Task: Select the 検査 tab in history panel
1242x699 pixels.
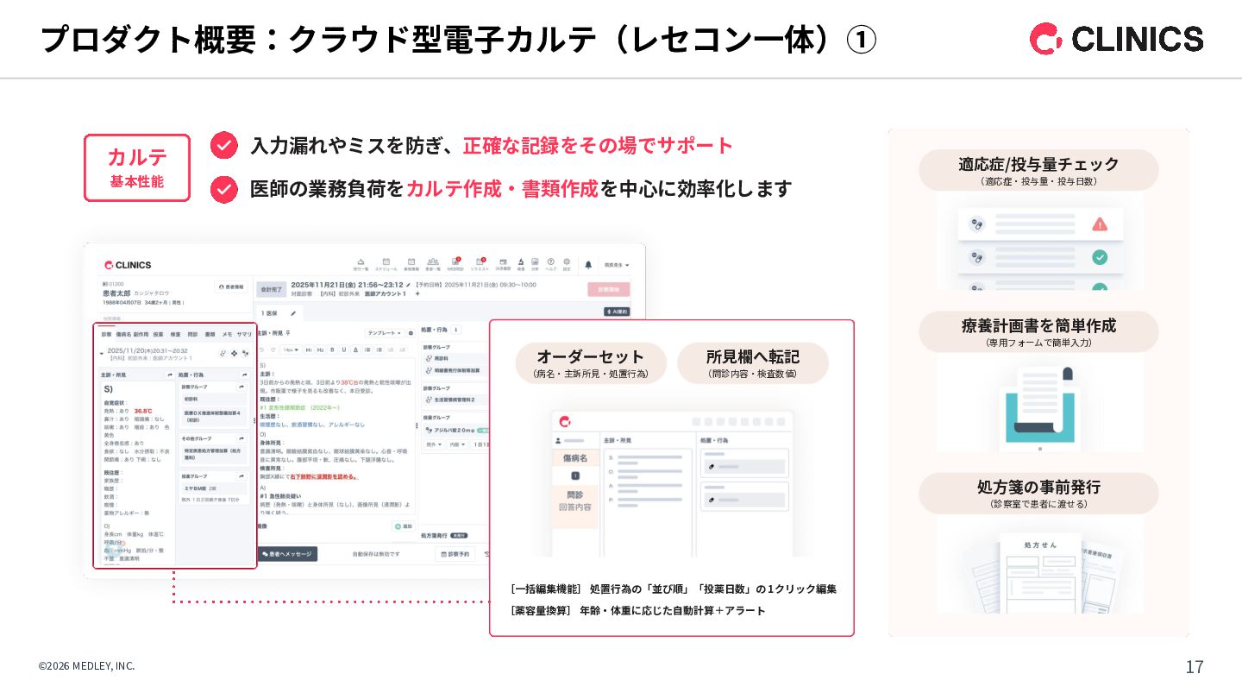Action: (x=175, y=334)
